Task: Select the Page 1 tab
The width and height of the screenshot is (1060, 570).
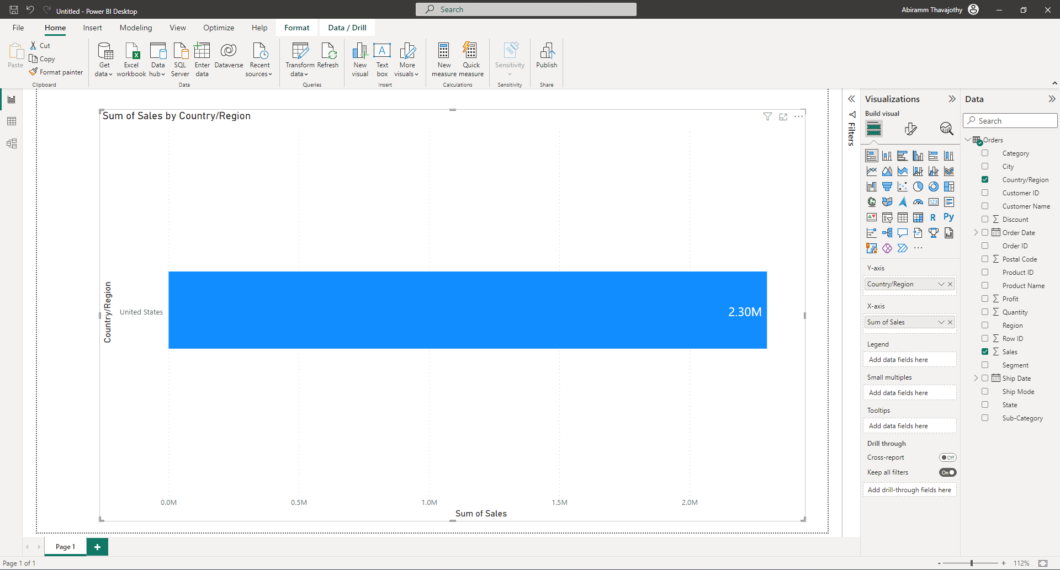Action: coord(65,547)
